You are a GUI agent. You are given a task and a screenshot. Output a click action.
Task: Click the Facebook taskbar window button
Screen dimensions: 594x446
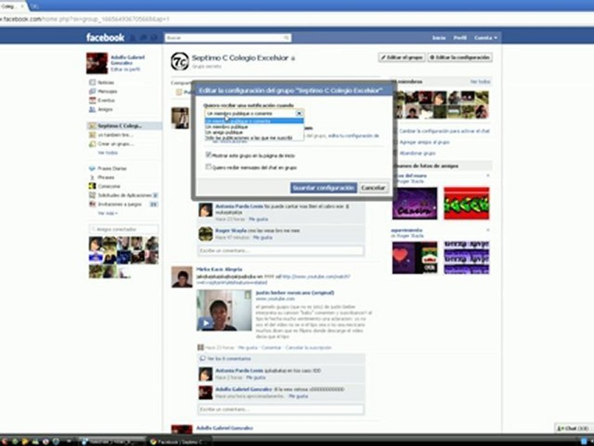[x=179, y=442]
